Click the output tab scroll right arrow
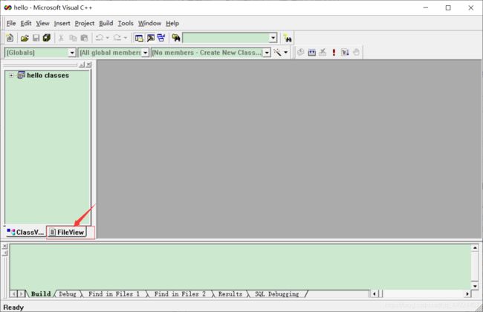The image size is (483, 312). pyautogui.click(x=22, y=294)
